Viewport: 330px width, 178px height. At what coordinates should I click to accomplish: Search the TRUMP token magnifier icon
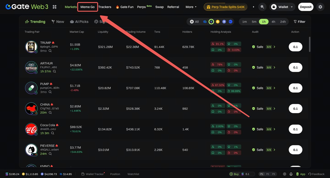(x=50, y=51)
